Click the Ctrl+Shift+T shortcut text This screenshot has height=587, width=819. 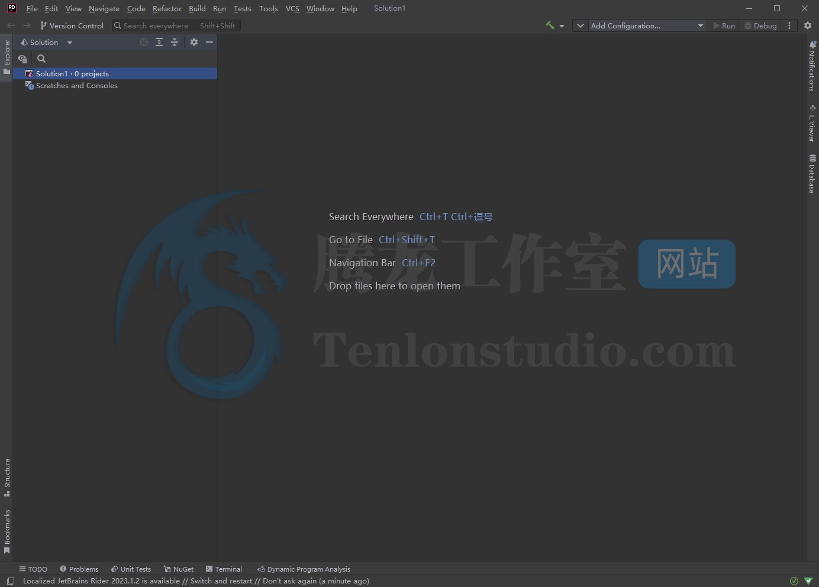407,240
